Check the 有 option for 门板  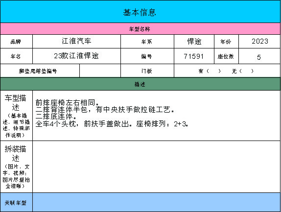pyautogui.click(x=210, y=71)
